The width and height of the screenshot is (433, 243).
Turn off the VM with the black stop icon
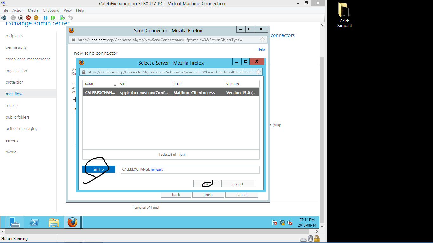click(x=21, y=18)
